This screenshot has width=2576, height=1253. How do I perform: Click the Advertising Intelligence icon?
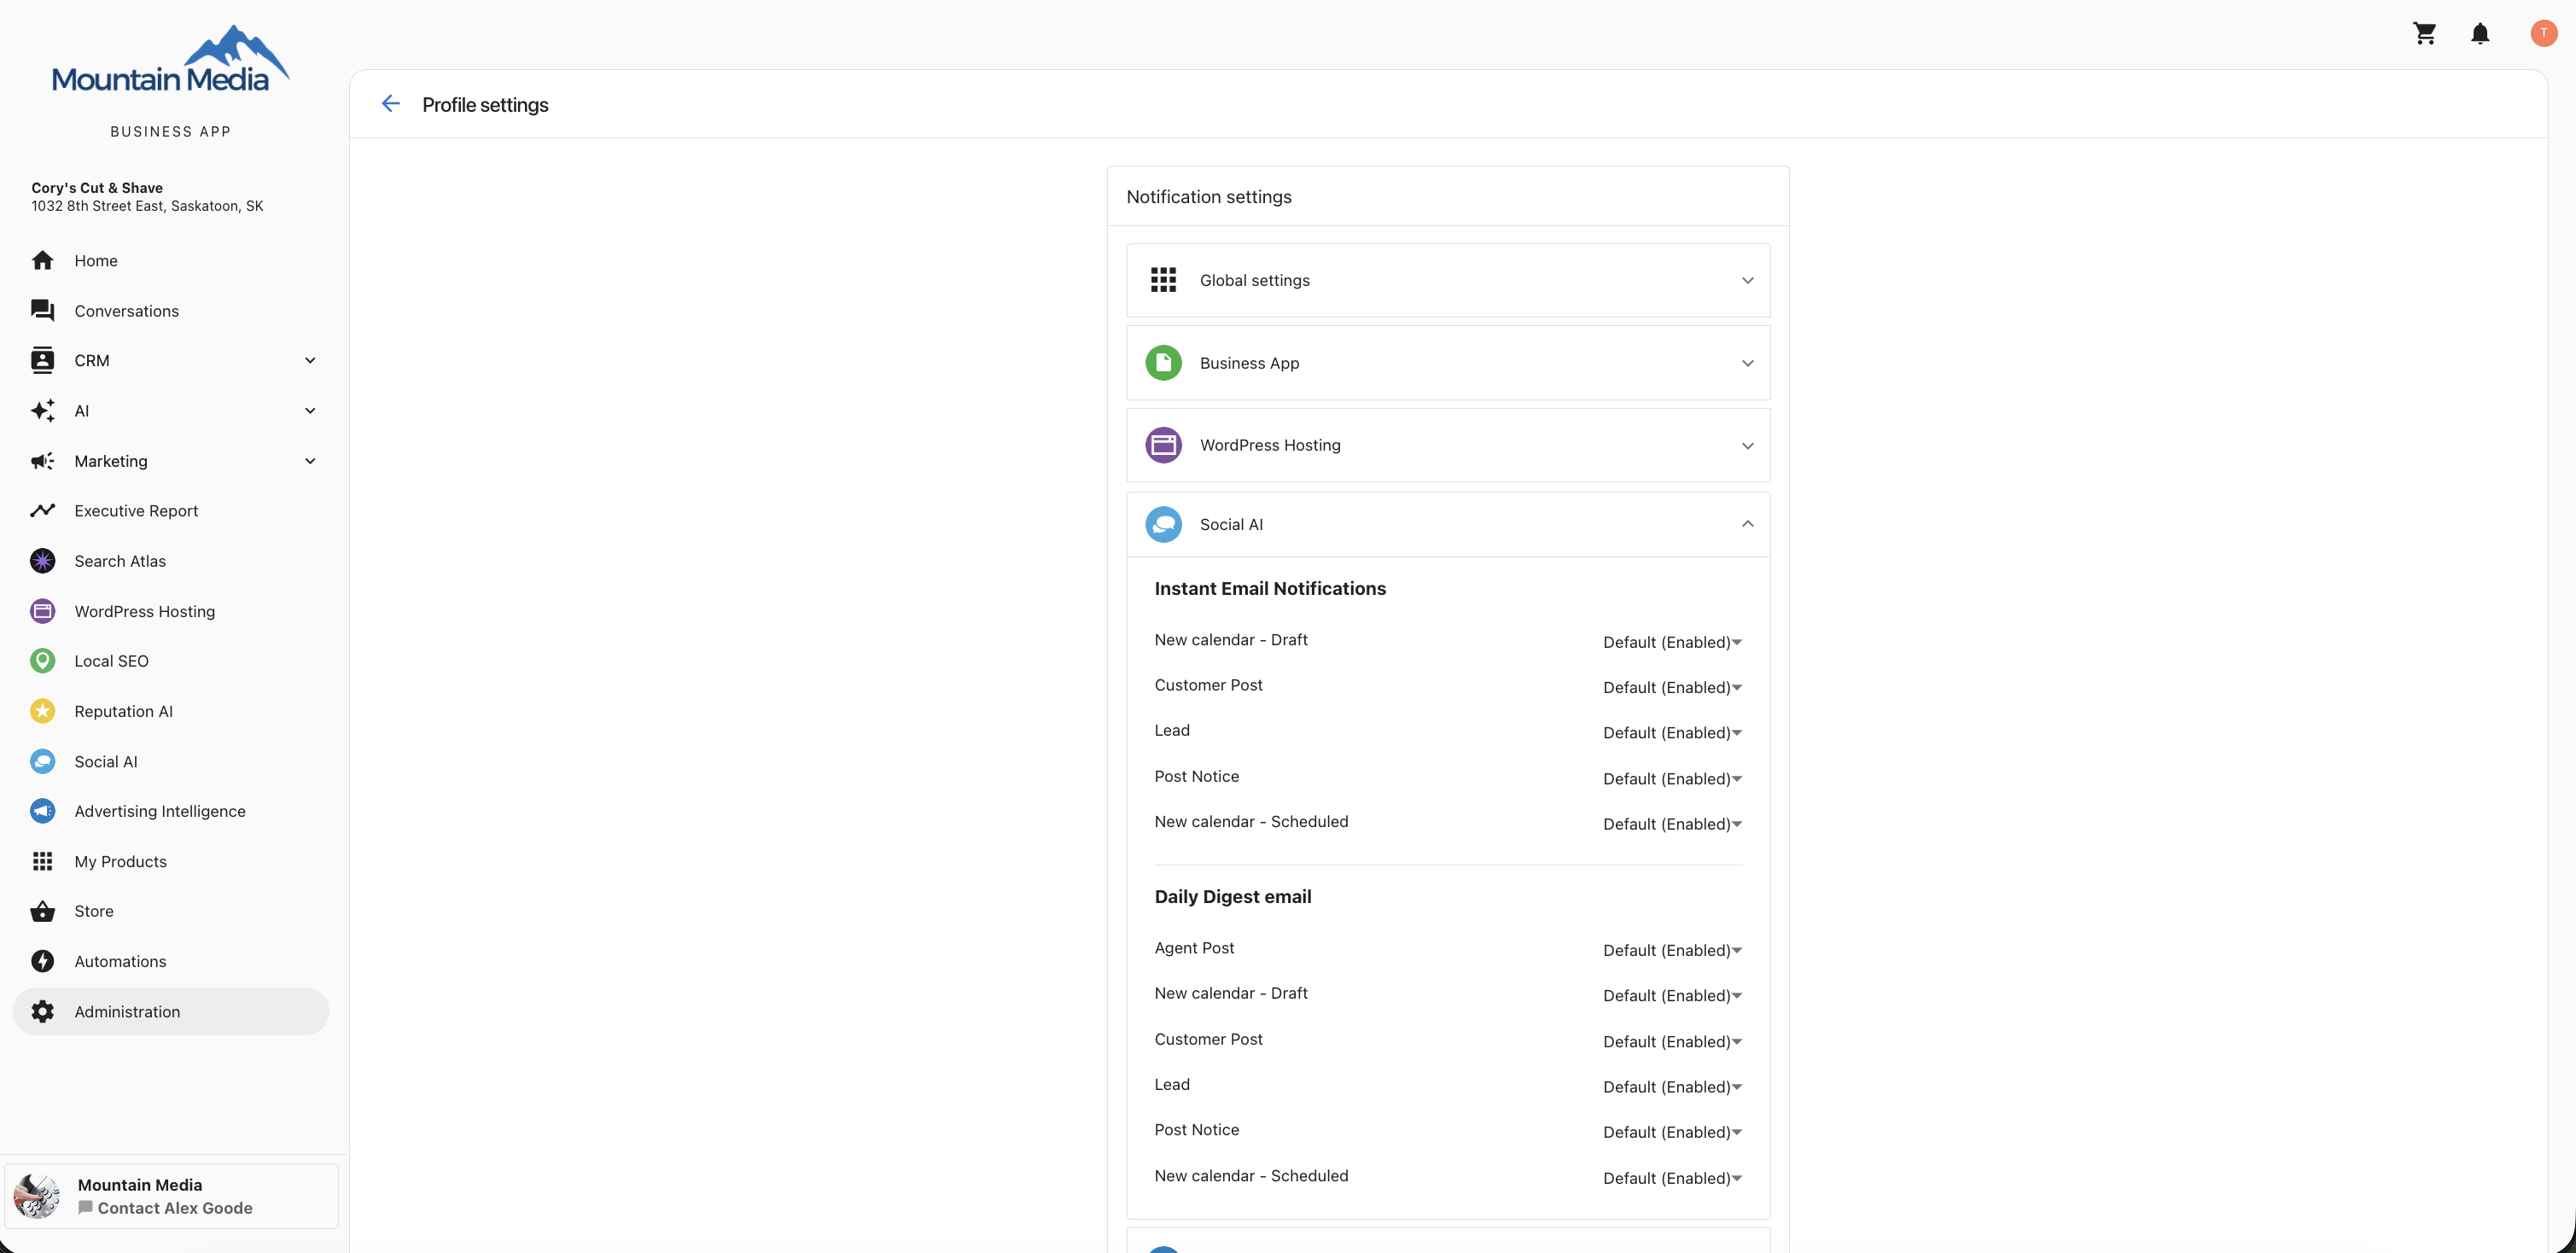click(x=42, y=811)
